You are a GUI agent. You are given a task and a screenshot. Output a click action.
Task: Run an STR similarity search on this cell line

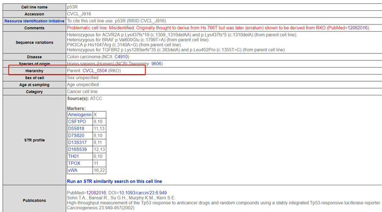pyautogui.click(x=115, y=181)
